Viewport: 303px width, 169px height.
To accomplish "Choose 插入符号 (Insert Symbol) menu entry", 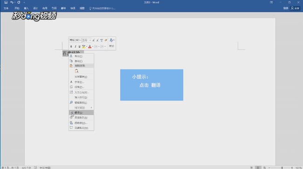I will coord(82,97).
